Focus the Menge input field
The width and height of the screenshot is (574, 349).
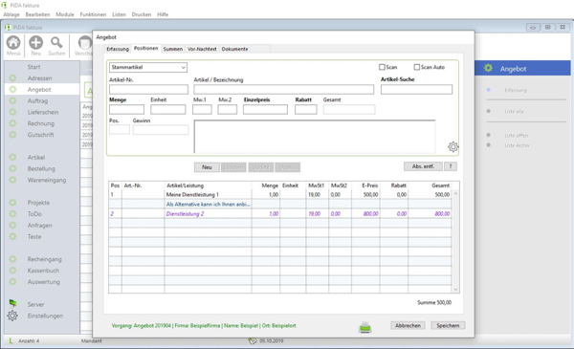point(126,109)
